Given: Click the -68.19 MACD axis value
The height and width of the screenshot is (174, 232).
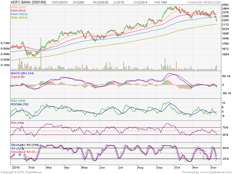Looking at the screenshot, I should click(x=226, y=93).
